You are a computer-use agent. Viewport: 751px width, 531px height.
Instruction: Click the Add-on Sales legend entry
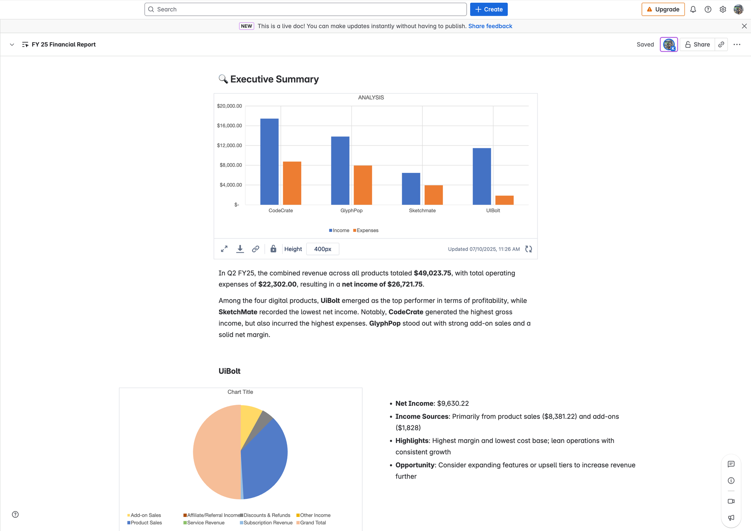(x=144, y=515)
